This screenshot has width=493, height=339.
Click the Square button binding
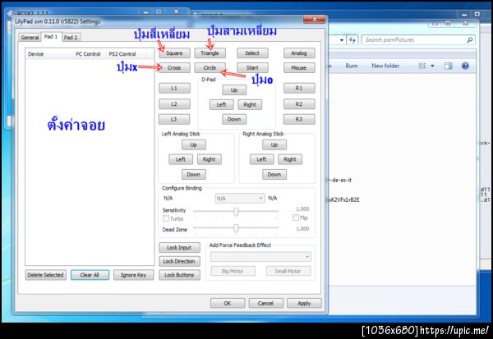coord(174,53)
